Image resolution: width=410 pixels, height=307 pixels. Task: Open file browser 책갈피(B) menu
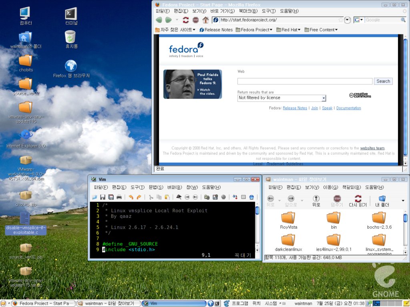352,187
